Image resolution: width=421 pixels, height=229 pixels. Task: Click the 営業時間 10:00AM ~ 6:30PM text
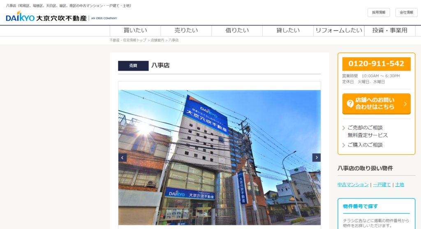[371, 76]
